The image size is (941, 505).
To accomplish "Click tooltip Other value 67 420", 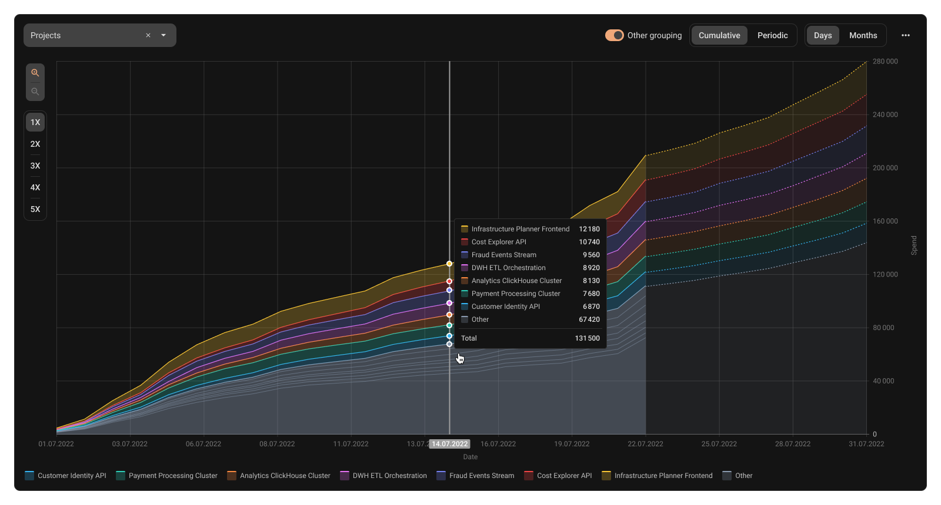I will tap(589, 319).
